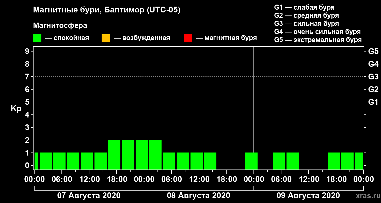The height and width of the screenshot is (203, 381).
Task: Click the 06:00 time label for 08 Августа
Action: [x=171, y=179]
